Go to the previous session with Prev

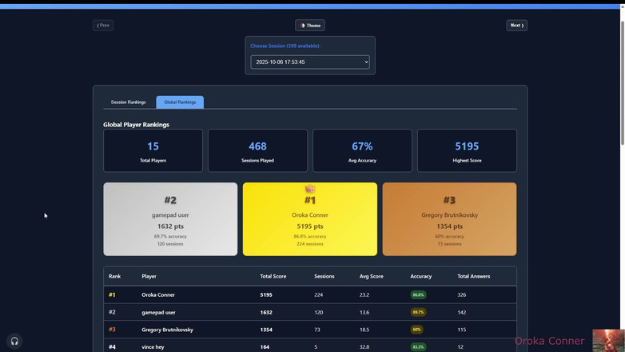pyautogui.click(x=103, y=26)
